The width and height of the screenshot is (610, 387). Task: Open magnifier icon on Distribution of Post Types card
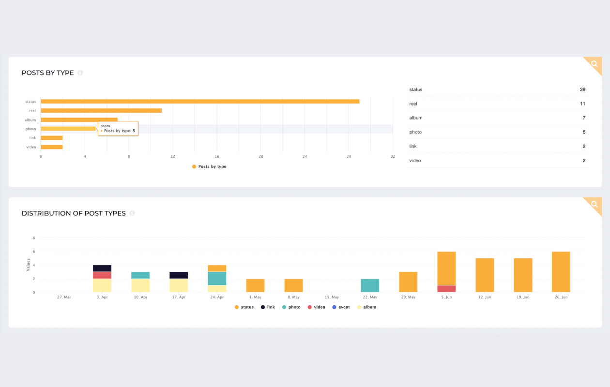coord(595,204)
